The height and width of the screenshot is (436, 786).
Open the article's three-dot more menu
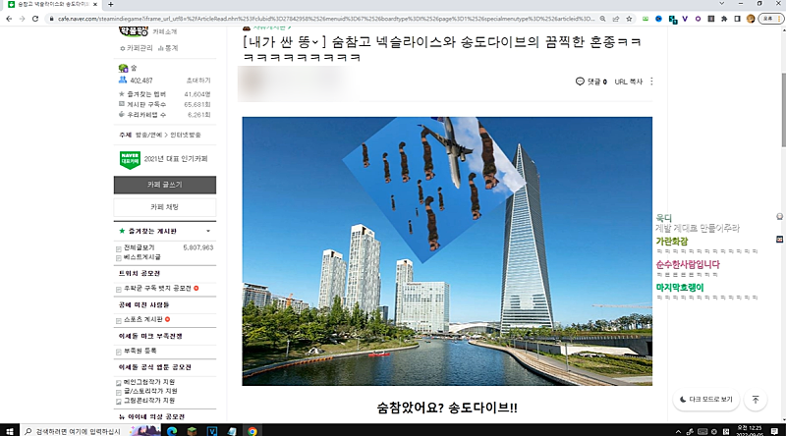pos(651,82)
